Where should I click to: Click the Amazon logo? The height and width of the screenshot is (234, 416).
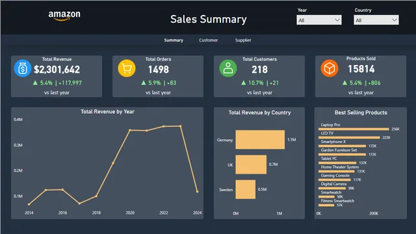(x=64, y=16)
